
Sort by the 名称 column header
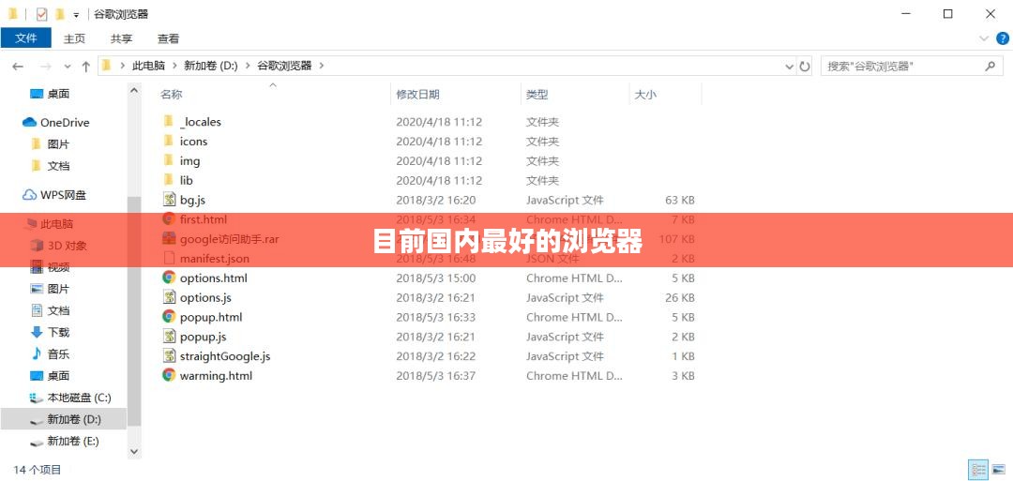click(x=172, y=95)
